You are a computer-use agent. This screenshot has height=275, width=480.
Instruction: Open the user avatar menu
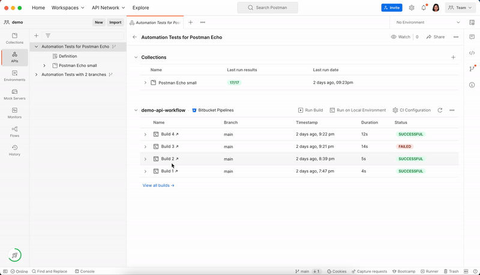click(436, 8)
